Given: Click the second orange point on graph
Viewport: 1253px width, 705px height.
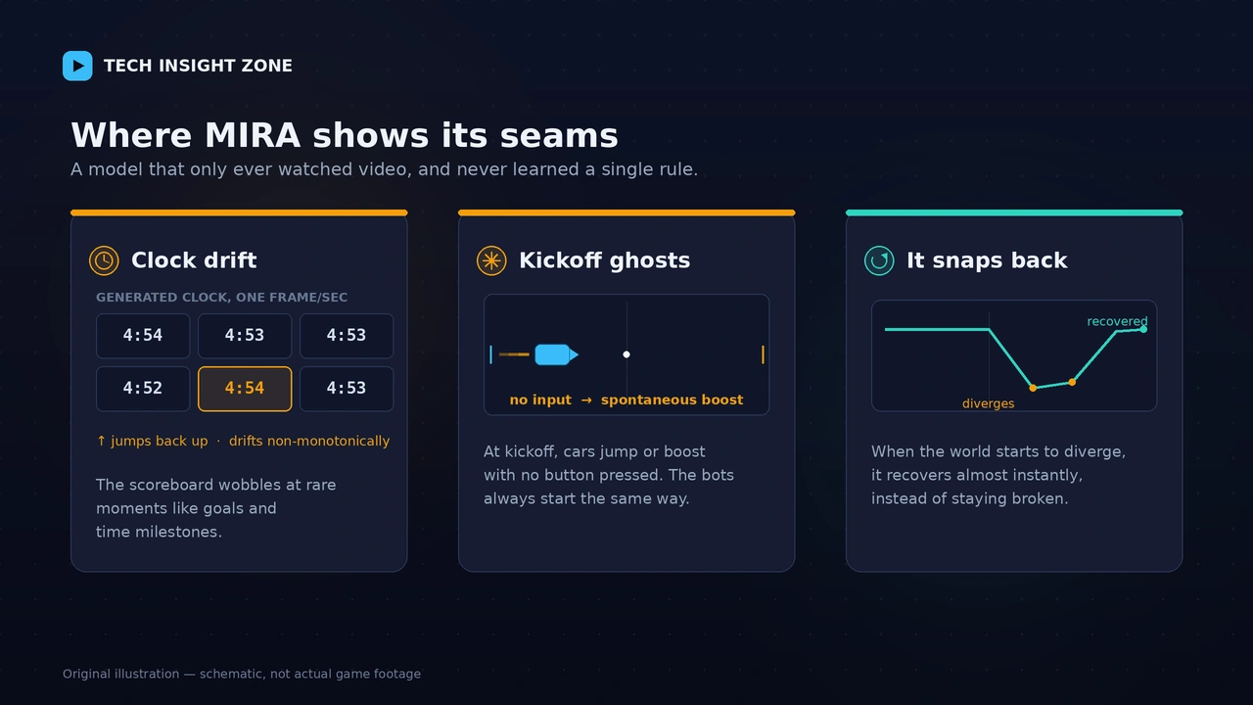Looking at the screenshot, I should (1072, 382).
